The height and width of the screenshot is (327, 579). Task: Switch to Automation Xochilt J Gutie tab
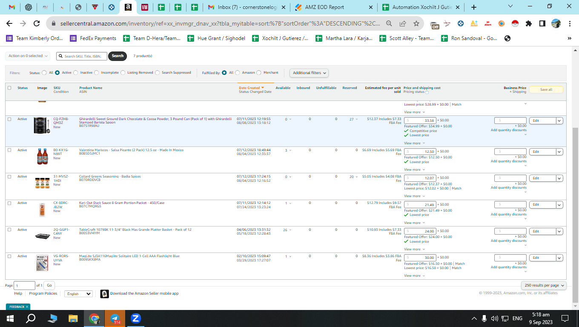421,7
